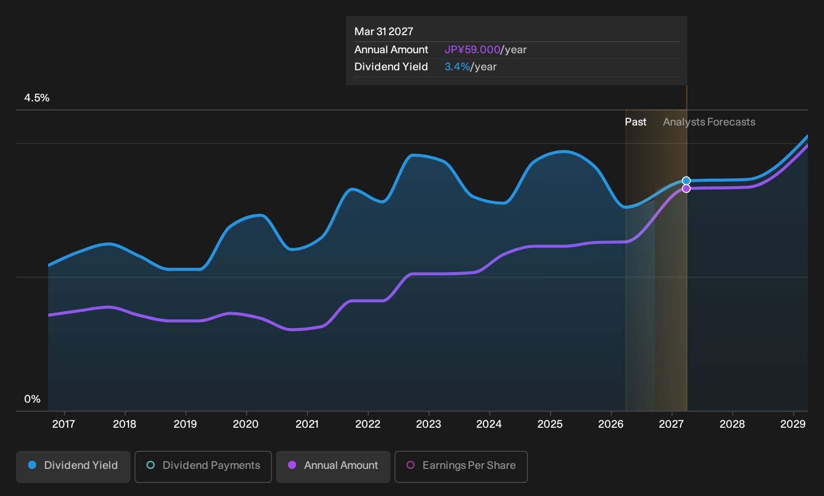Click the Past region label
Screen dimensions: 824x496
pyautogui.click(x=635, y=122)
